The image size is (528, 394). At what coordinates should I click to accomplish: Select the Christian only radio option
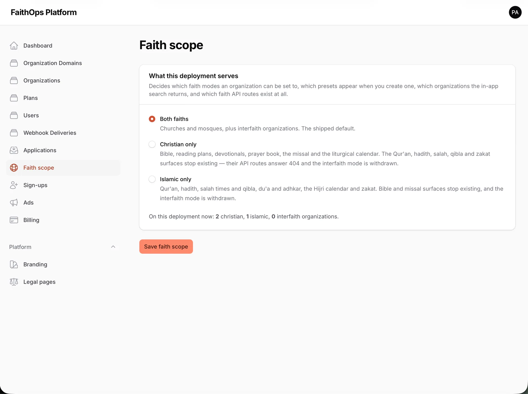click(x=152, y=144)
